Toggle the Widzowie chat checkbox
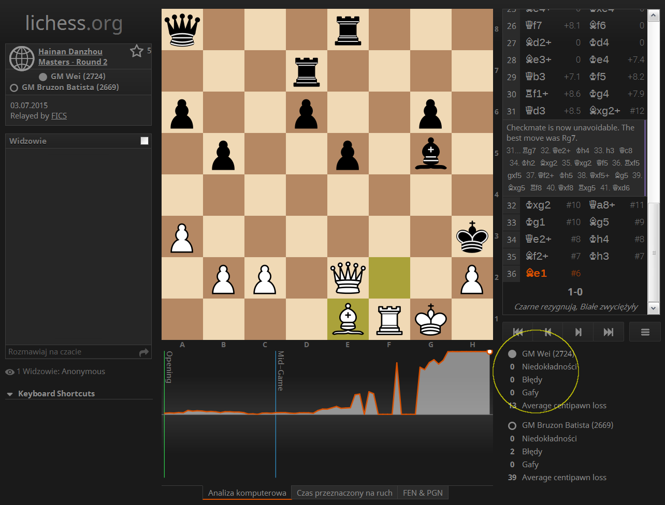665x505 pixels. point(144,141)
